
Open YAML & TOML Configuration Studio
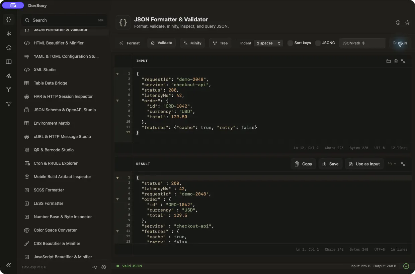[64, 56]
